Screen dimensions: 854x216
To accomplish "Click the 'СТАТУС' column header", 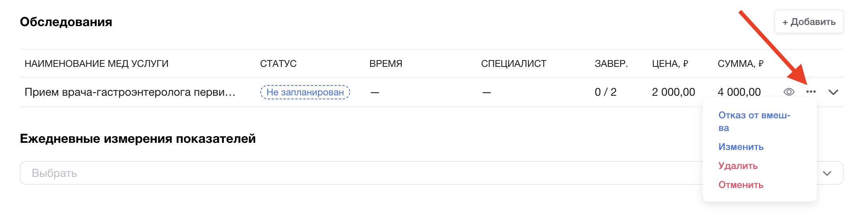I will pos(278,64).
